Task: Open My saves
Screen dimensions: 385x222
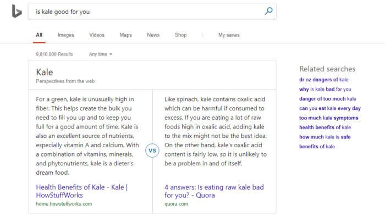Action: 229,35
